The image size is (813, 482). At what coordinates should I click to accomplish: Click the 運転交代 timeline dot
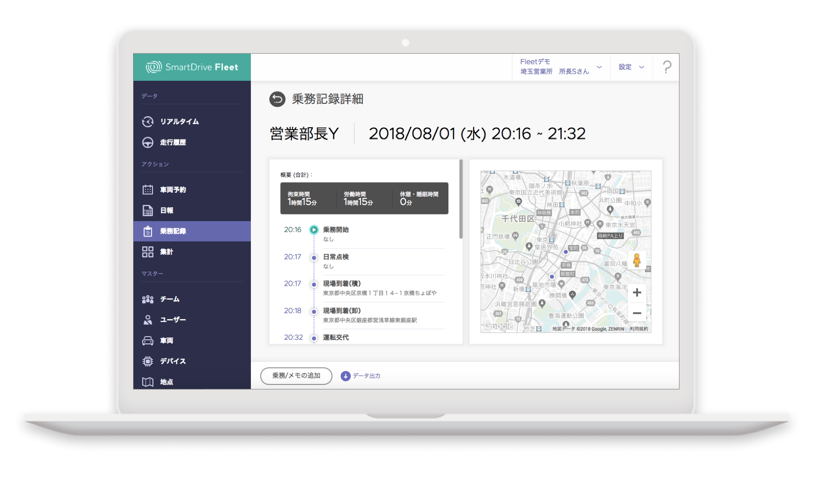pos(314,338)
